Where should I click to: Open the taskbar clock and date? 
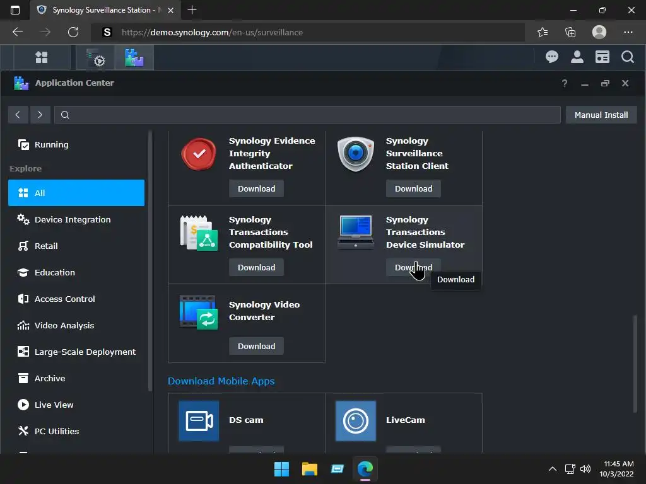[x=617, y=469]
